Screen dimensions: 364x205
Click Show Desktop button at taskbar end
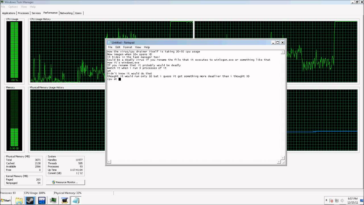coord(362,201)
